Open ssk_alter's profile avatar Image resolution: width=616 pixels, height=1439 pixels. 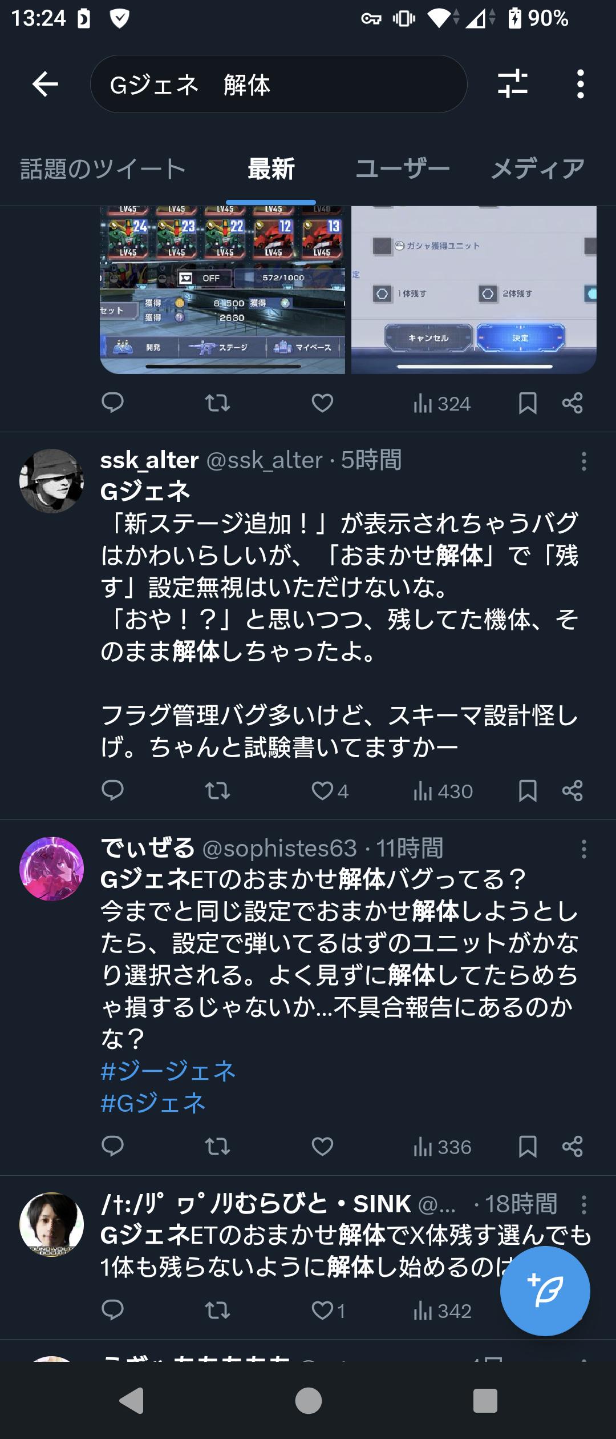pos(52,481)
